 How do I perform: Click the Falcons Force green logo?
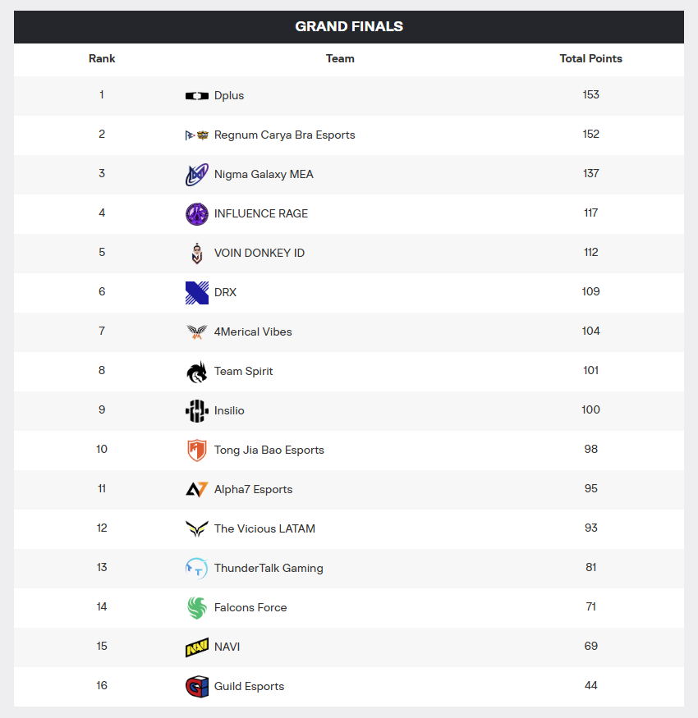[197, 608]
